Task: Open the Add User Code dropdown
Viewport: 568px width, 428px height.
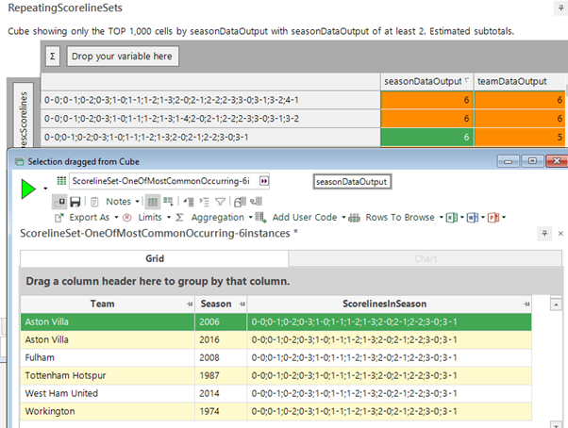Action: pyautogui.click(x=309, y=218)
